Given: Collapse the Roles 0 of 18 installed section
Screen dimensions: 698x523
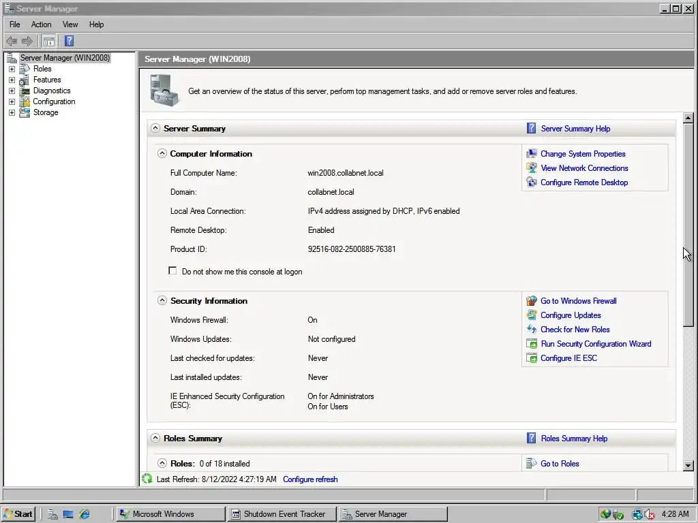Looking at the screenshot, I should 162,463.
